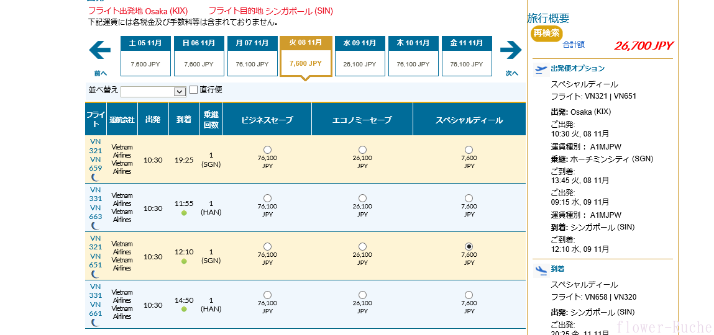Image resolution: width=714 pixels, height=335 pixels.
Task: Open flight link VN 321 VN 651
Action: click(96, 251)
